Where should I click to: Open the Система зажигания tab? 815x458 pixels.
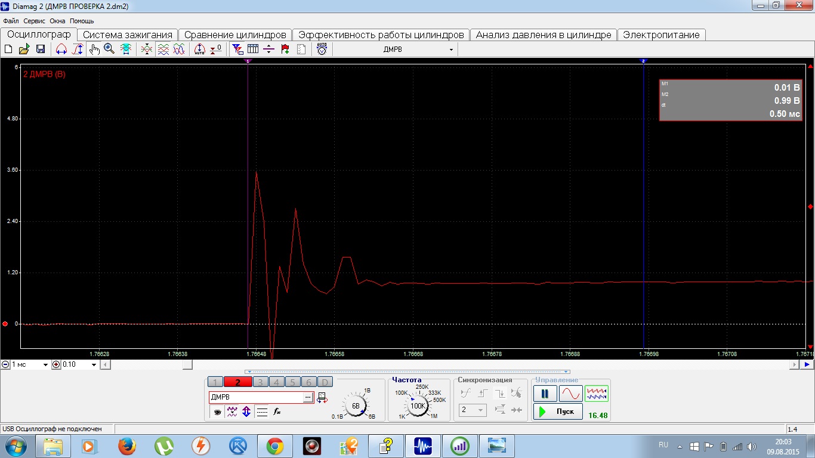pyautogui.click(x=128, y=35)
